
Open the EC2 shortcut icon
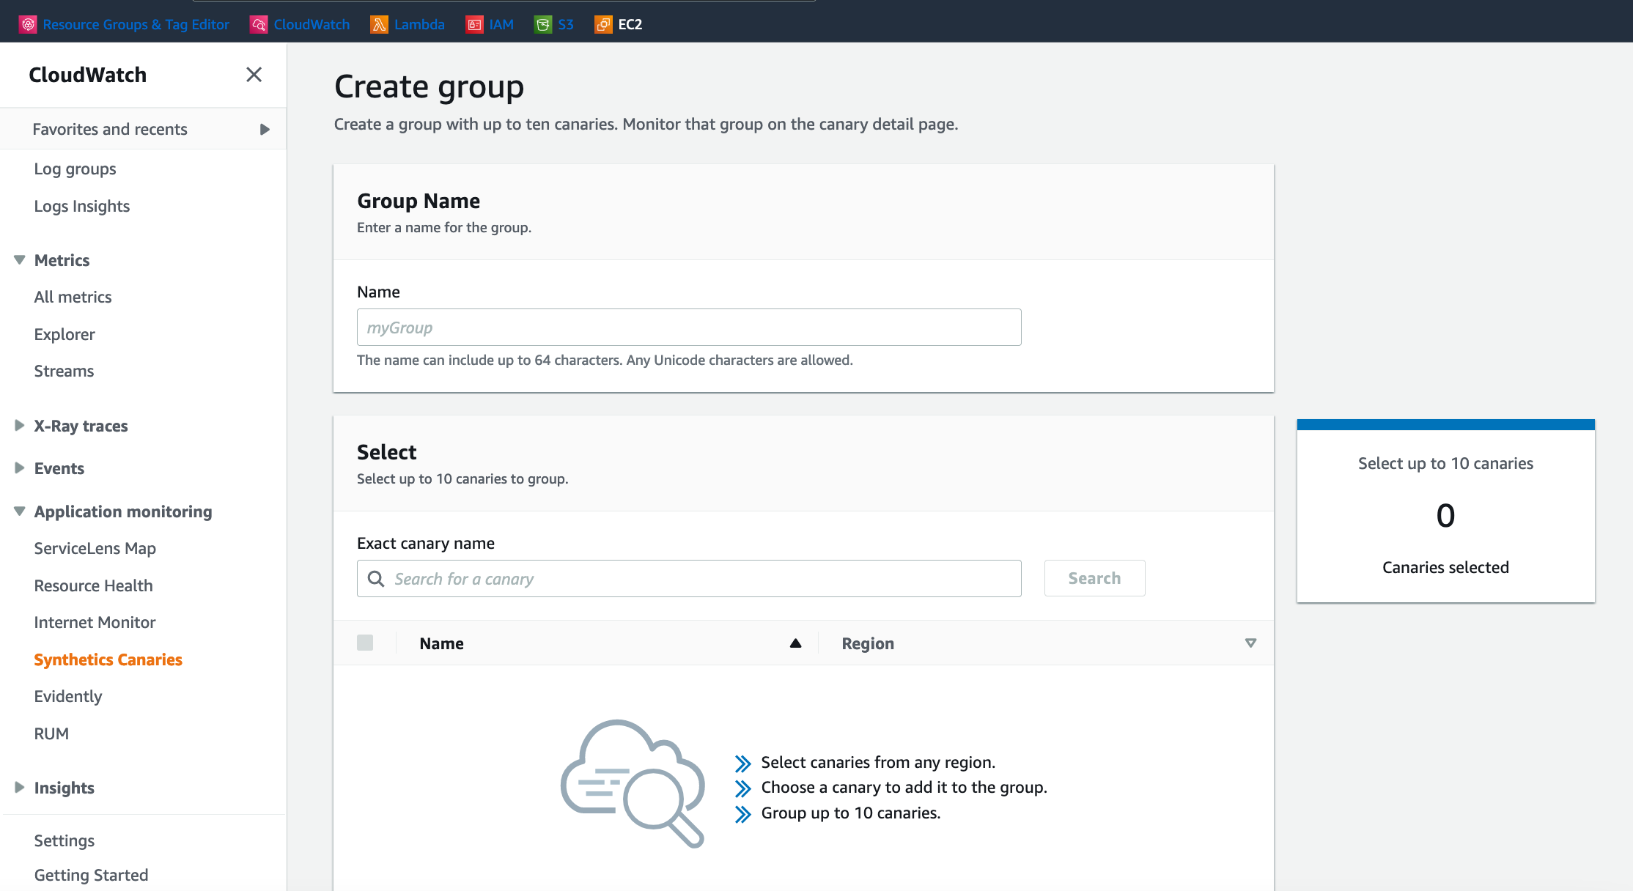coord(602,23)
